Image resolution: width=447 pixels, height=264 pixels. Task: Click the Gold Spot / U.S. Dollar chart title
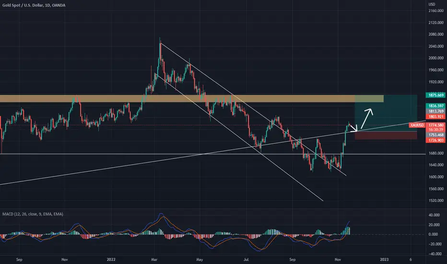[34, 5]
